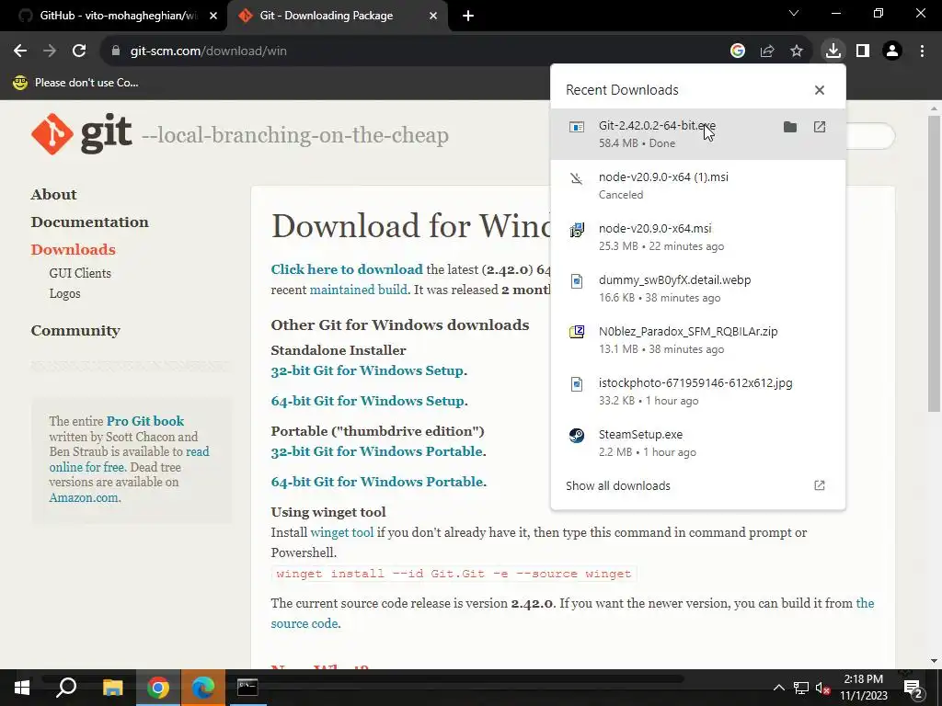Download 32-bit Git for Windows Setup
The height and width of the screenshot is (706, 942).
tap(367, 370)
